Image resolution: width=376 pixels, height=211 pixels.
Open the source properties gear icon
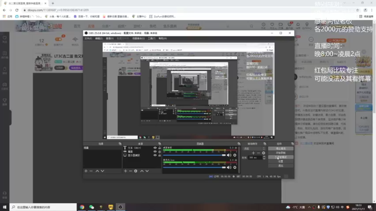pos(136,171)
